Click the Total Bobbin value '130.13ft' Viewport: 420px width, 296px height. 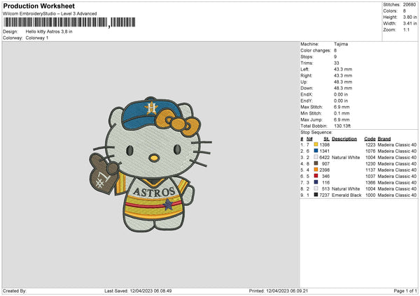click(x=342, y=126)
